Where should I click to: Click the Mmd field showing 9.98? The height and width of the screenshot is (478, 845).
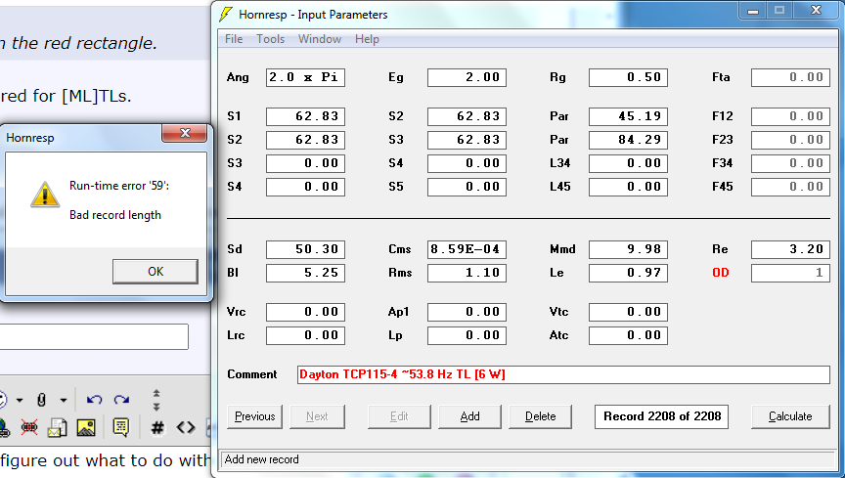[628, 249]
